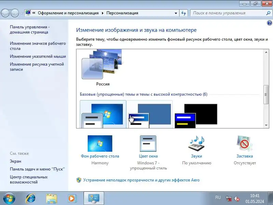Select the Windows 7 basic theme thumbnail
This screenshot has height=205, width=273.
click(x=103, y=114)
